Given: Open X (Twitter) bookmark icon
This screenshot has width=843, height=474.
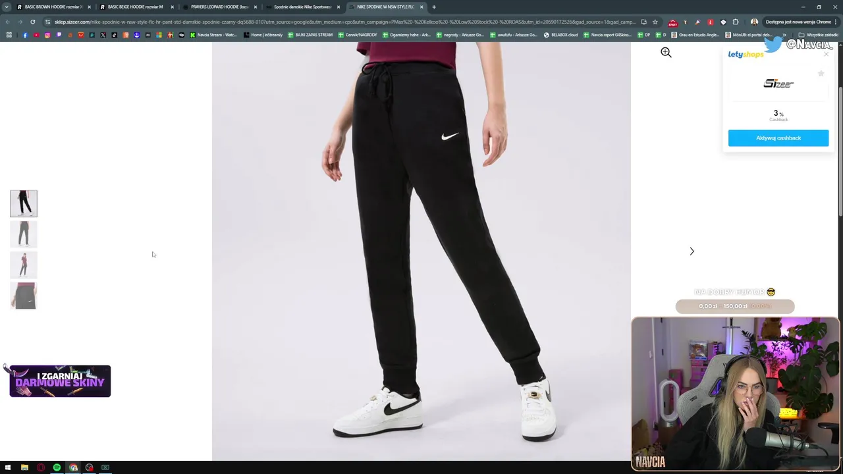Looking at the screenshot, I should click(x=103, y=35).
